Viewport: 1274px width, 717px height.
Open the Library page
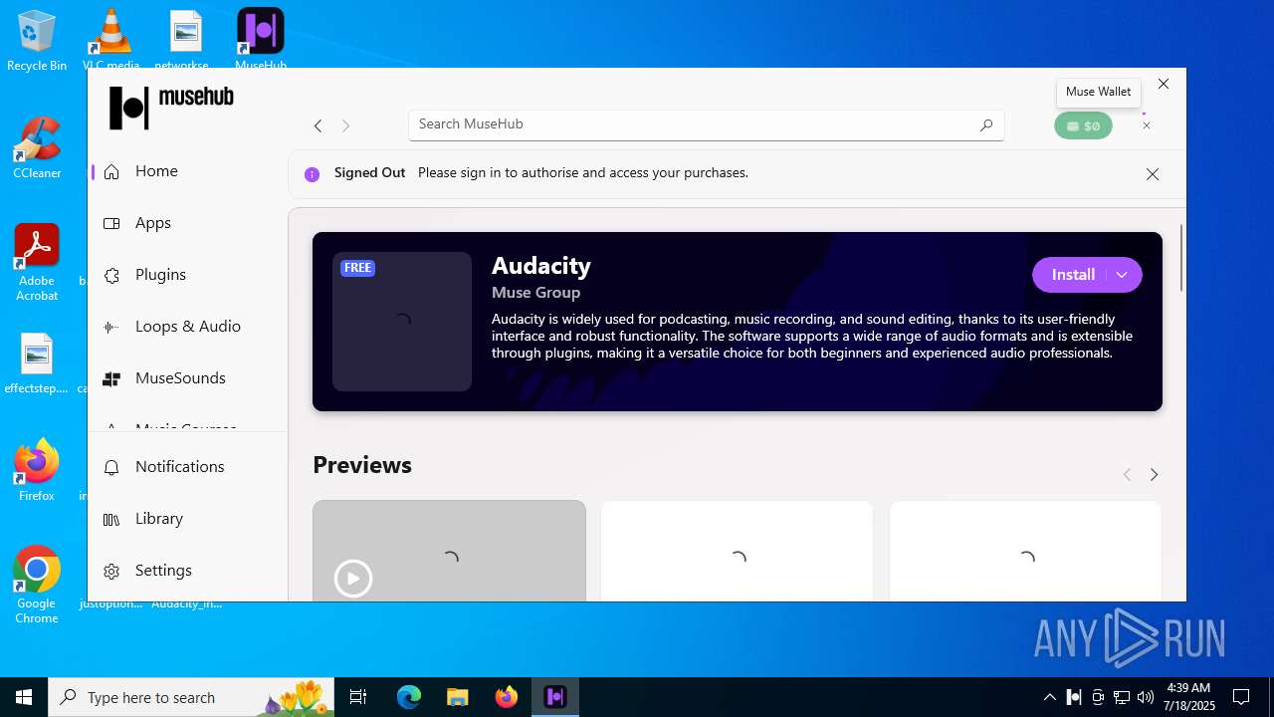pos(189,519)
